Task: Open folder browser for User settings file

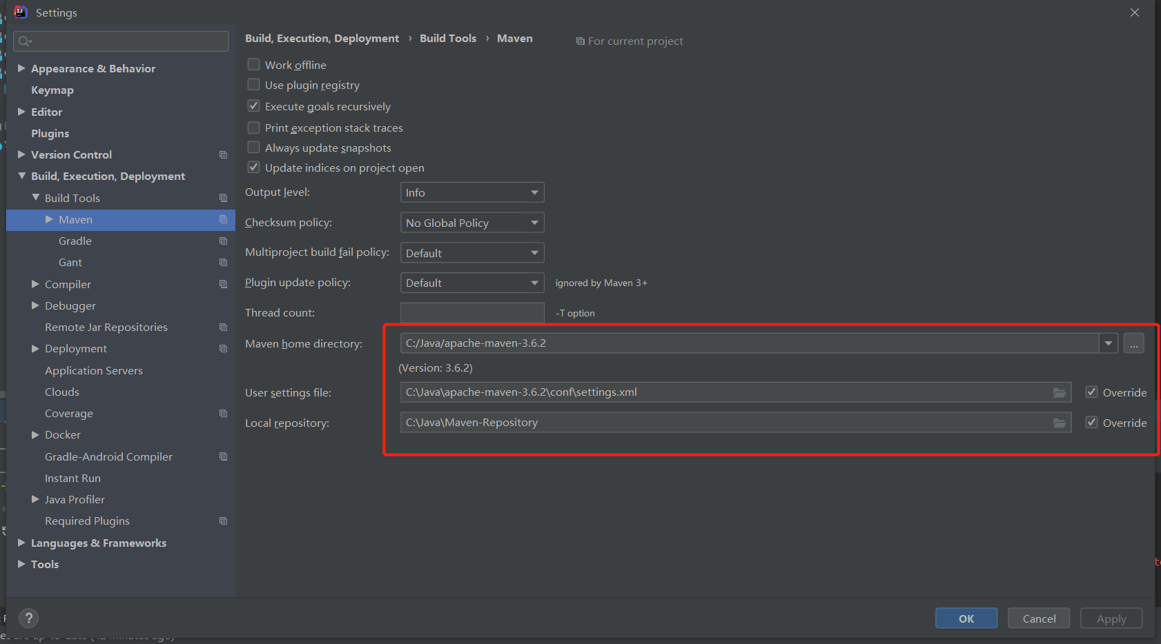Action: (1060, 392)
